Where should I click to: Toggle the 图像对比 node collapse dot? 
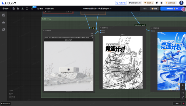click(x=101, y=28)
